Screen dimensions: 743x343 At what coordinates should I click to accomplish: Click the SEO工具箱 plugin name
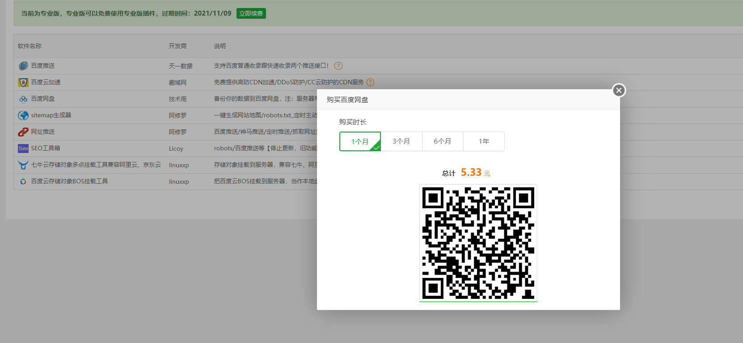(46, 148)
